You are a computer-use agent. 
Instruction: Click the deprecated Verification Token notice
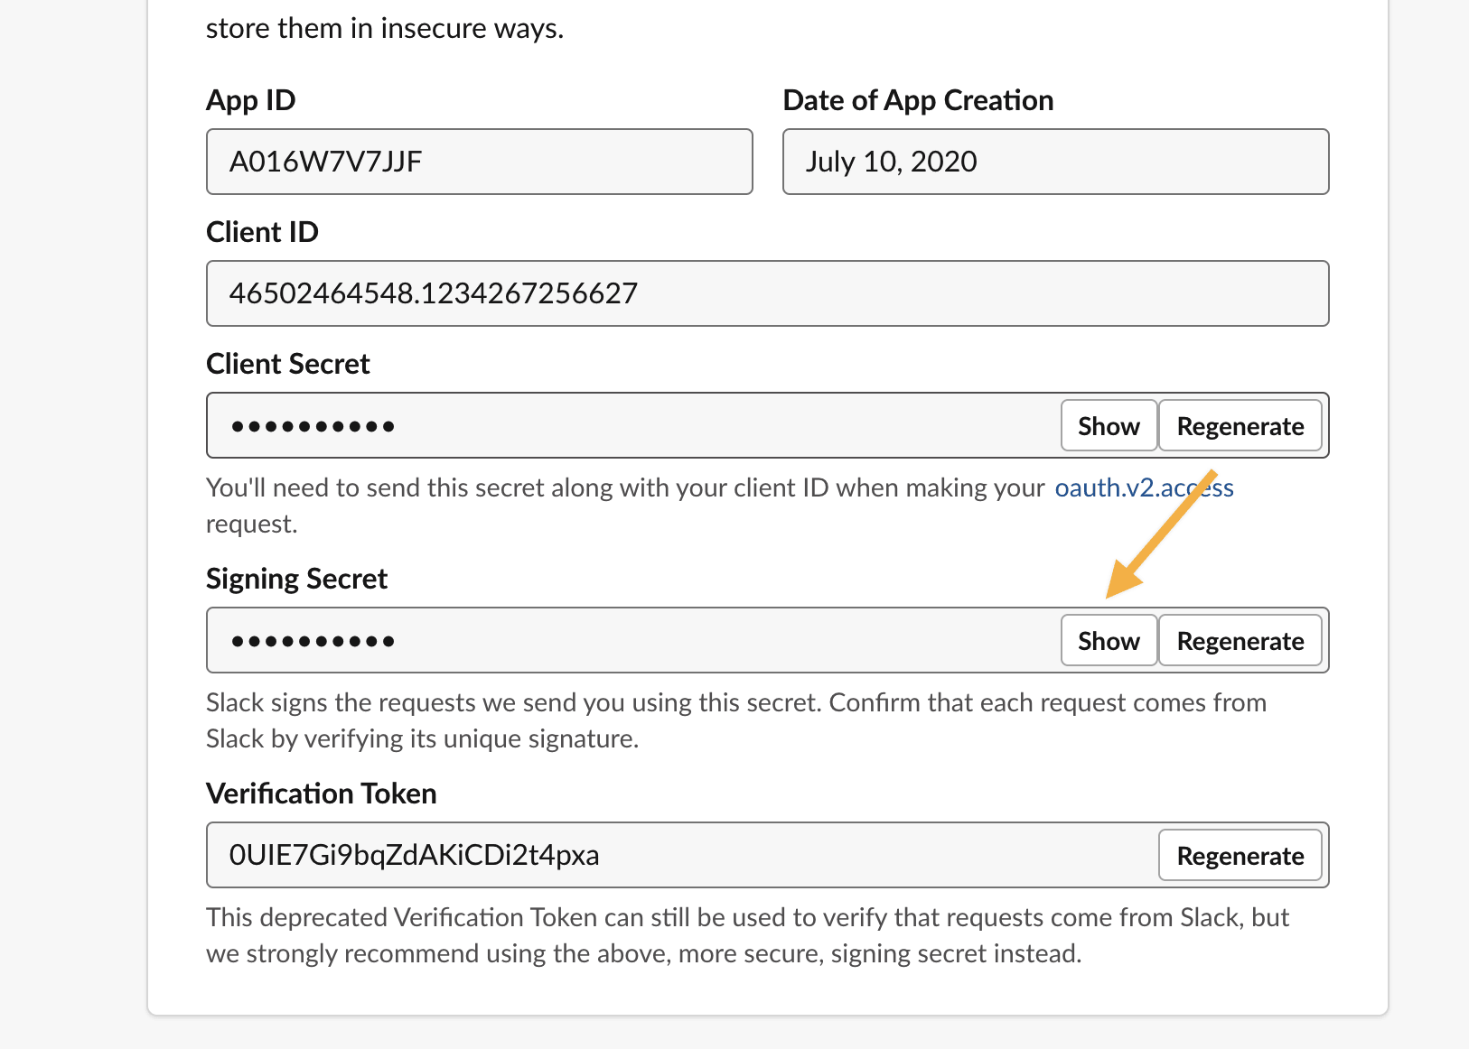747,935
